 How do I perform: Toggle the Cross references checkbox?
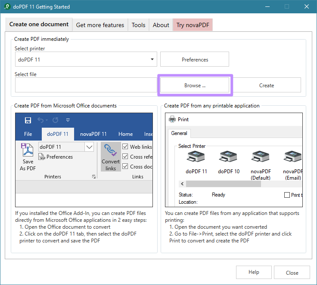coord(125,156)
